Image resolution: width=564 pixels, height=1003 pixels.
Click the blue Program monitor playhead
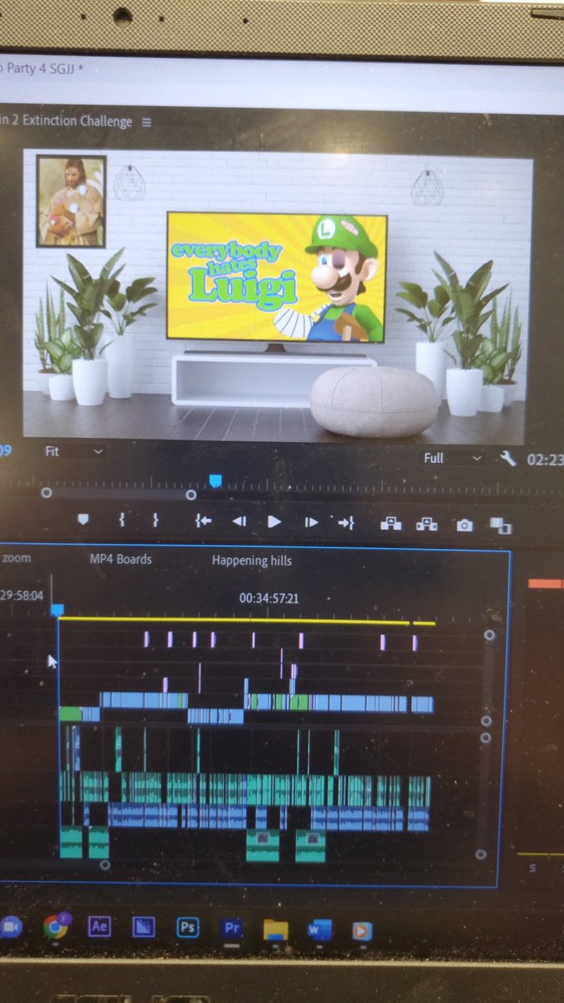point(215,481)
